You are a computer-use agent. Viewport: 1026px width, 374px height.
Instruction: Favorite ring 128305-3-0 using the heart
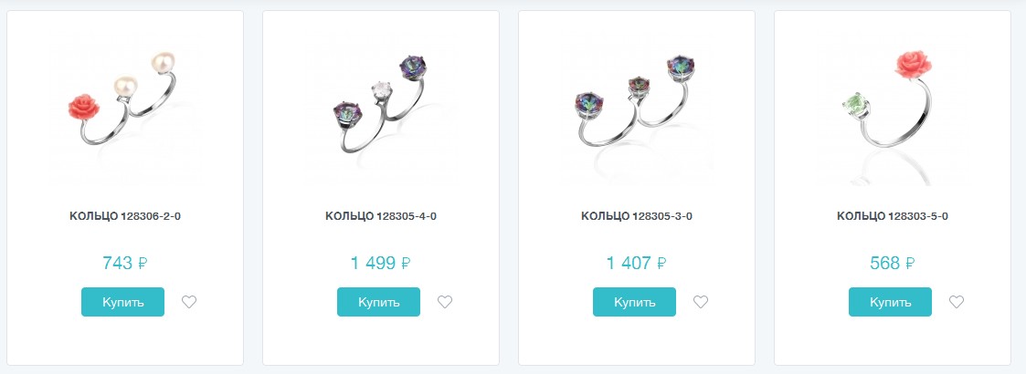click(x=701, y=302)
